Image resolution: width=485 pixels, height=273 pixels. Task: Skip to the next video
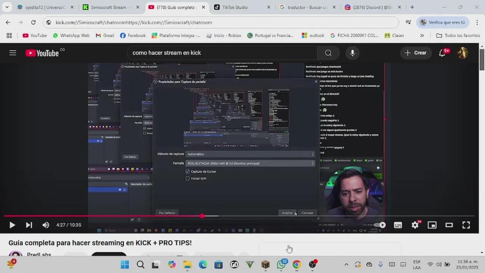[29, 225]
